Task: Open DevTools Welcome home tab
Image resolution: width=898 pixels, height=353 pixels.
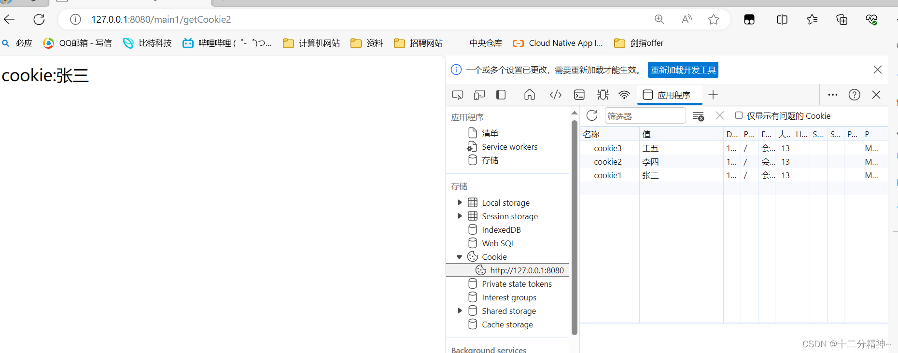Action: click(530, 95)
